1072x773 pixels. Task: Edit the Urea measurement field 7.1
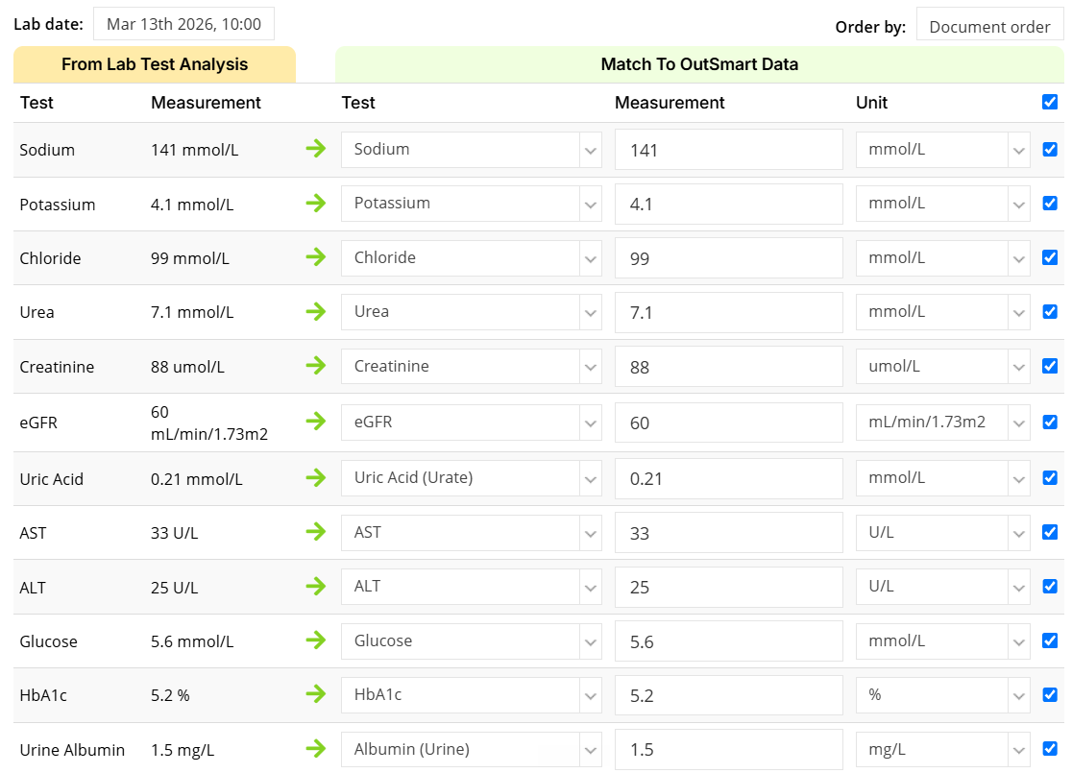(729, 312)
